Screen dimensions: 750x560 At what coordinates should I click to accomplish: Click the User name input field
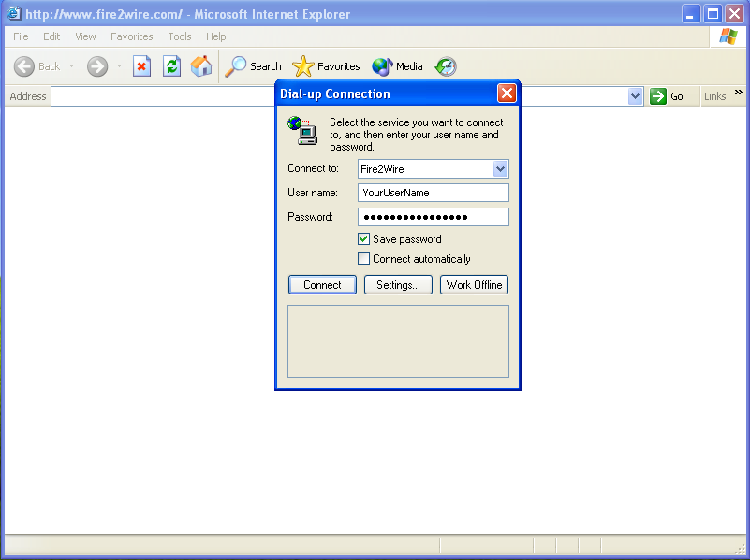pos(433,193)
